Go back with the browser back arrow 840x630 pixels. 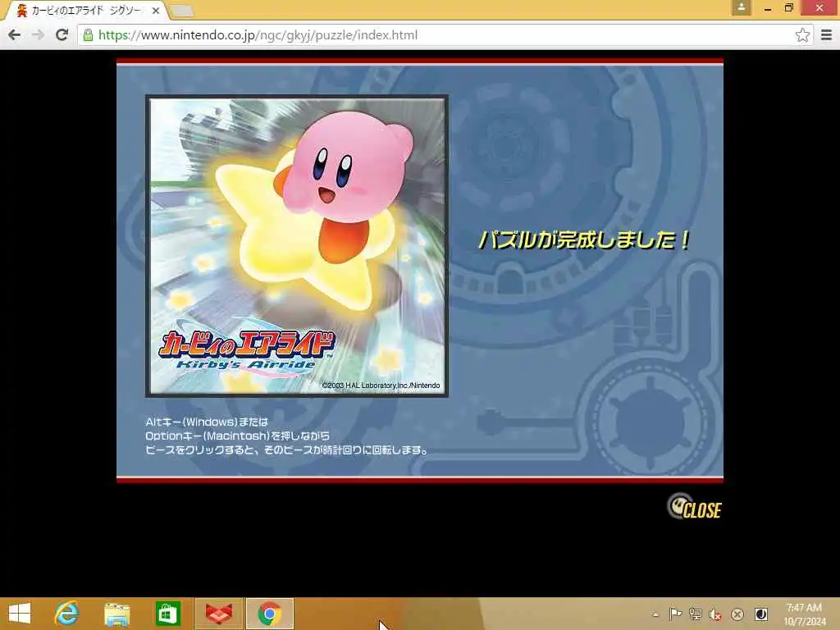15,35
